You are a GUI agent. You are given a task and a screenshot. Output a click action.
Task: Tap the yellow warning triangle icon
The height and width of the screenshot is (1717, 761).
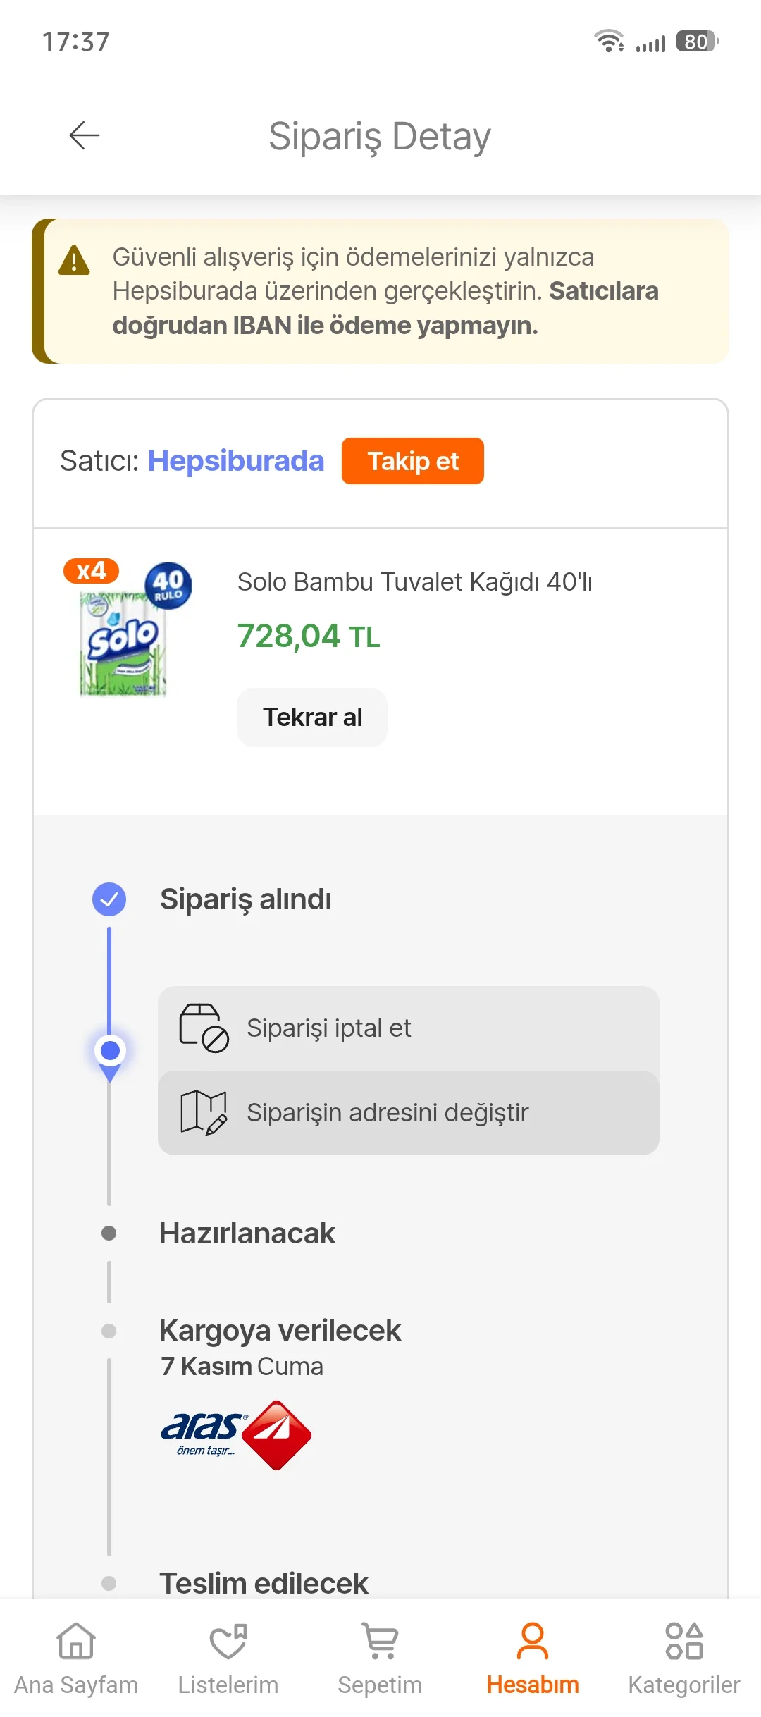click(x=74, y=260)
